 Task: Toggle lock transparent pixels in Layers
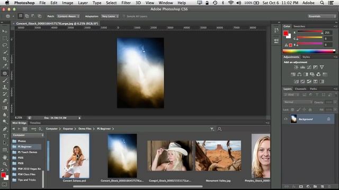[292, 110]
